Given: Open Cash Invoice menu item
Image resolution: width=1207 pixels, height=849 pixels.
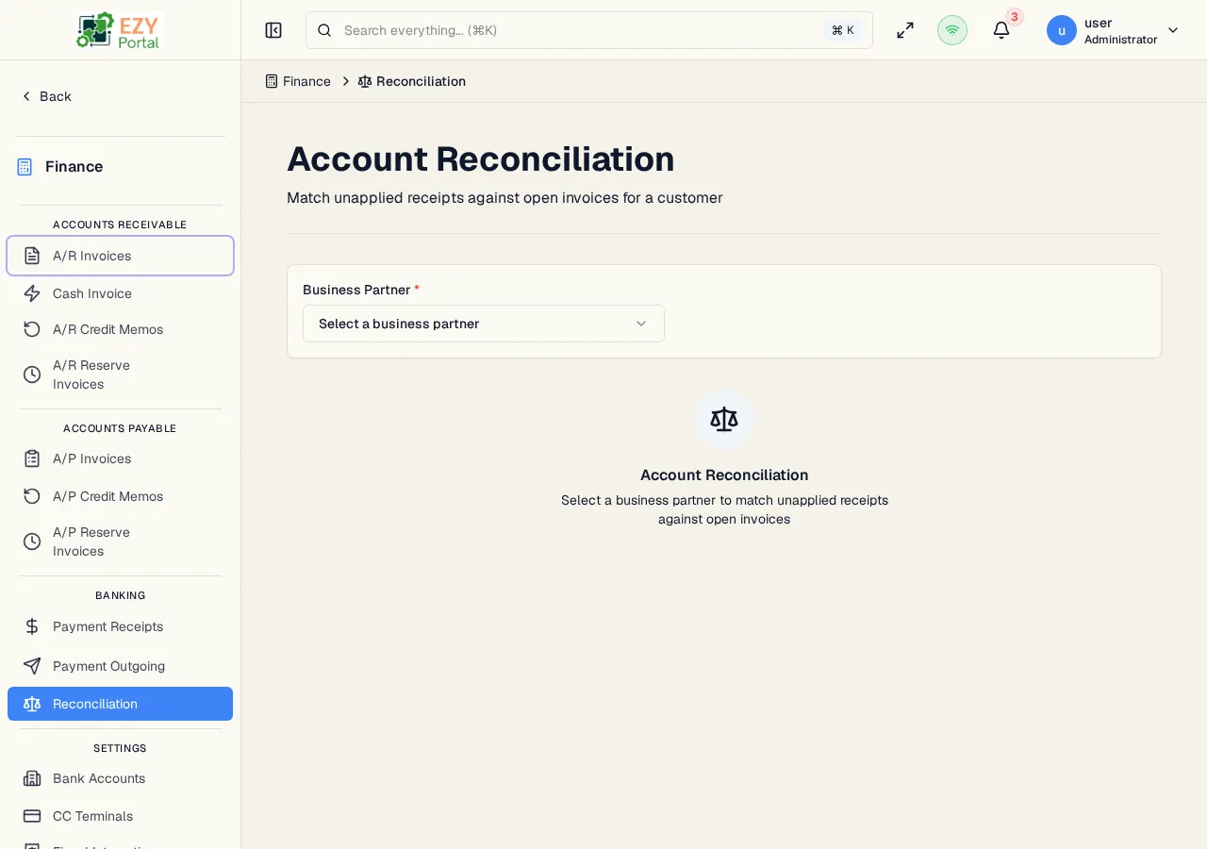Looking at the screenshot, I should [120, 293].
